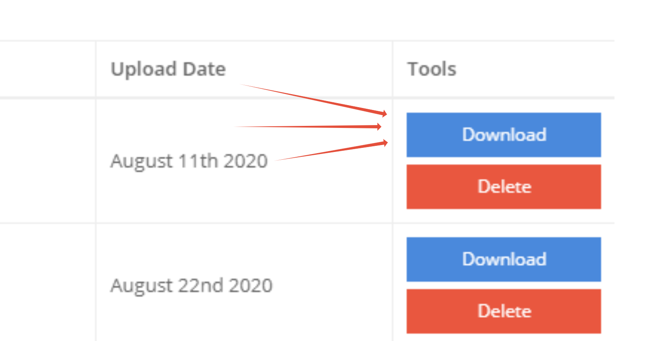Download the August 22nd 2020 file
Screen dimensions: 659x341
pyautogui.click(x=503, y=259)
